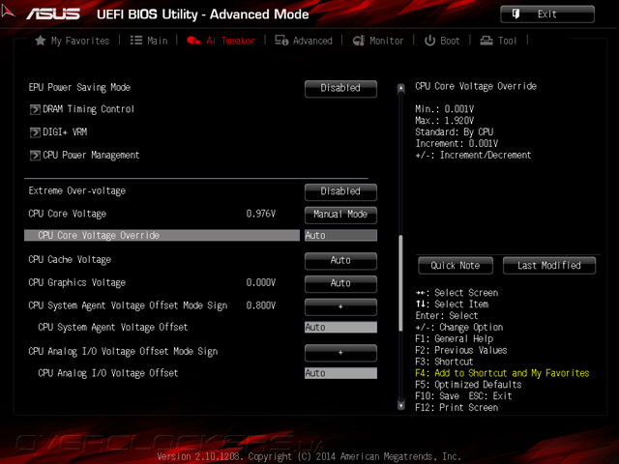
Task: Click the red Ai Tweaker icon
Action: coord(193,41)
